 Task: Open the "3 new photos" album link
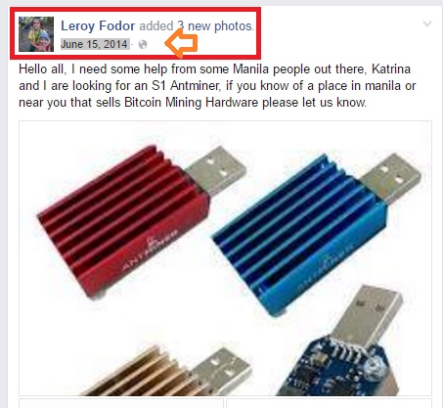tap(215, 25)
